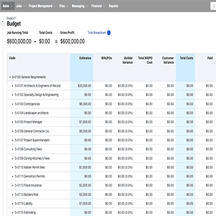Click the $600,000.00 Gross Profit value
This screenshot has width=216, height=216.
[x=72, y=42]
